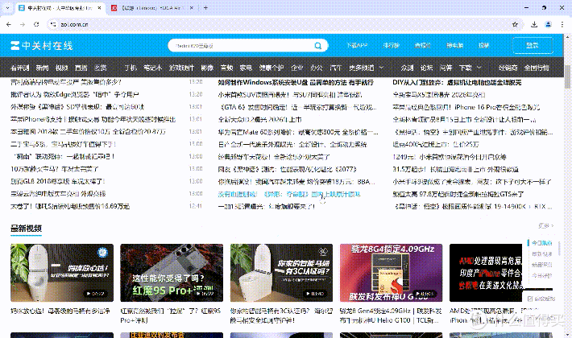Expand the 更多频道 dropdown
The height and width of the screenshot is (338, 572).
[366, 68]
